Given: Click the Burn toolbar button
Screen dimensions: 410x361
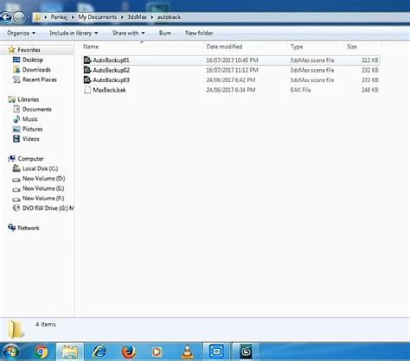Looking at the screenshot, I should 165,33.
